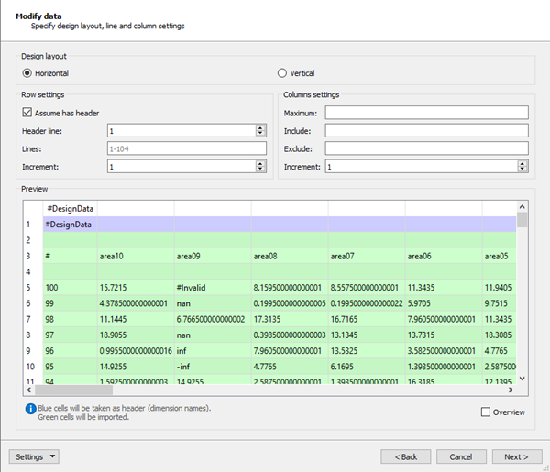Click the #DesignData column header
This screenshot has height=472, width=550.
click(71, 209)
